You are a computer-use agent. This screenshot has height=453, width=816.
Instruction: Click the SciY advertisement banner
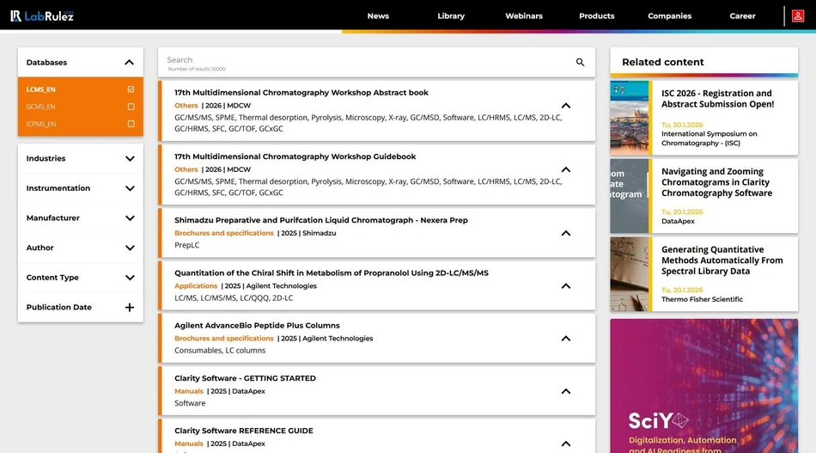tap(703, 387)
